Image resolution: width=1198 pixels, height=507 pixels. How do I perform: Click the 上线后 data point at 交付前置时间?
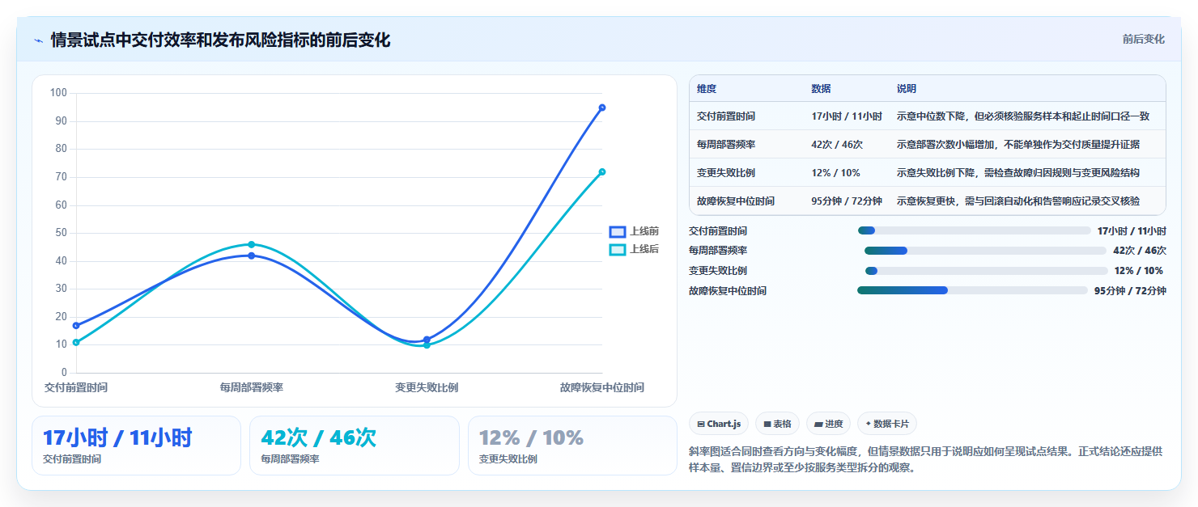[76, 342]
